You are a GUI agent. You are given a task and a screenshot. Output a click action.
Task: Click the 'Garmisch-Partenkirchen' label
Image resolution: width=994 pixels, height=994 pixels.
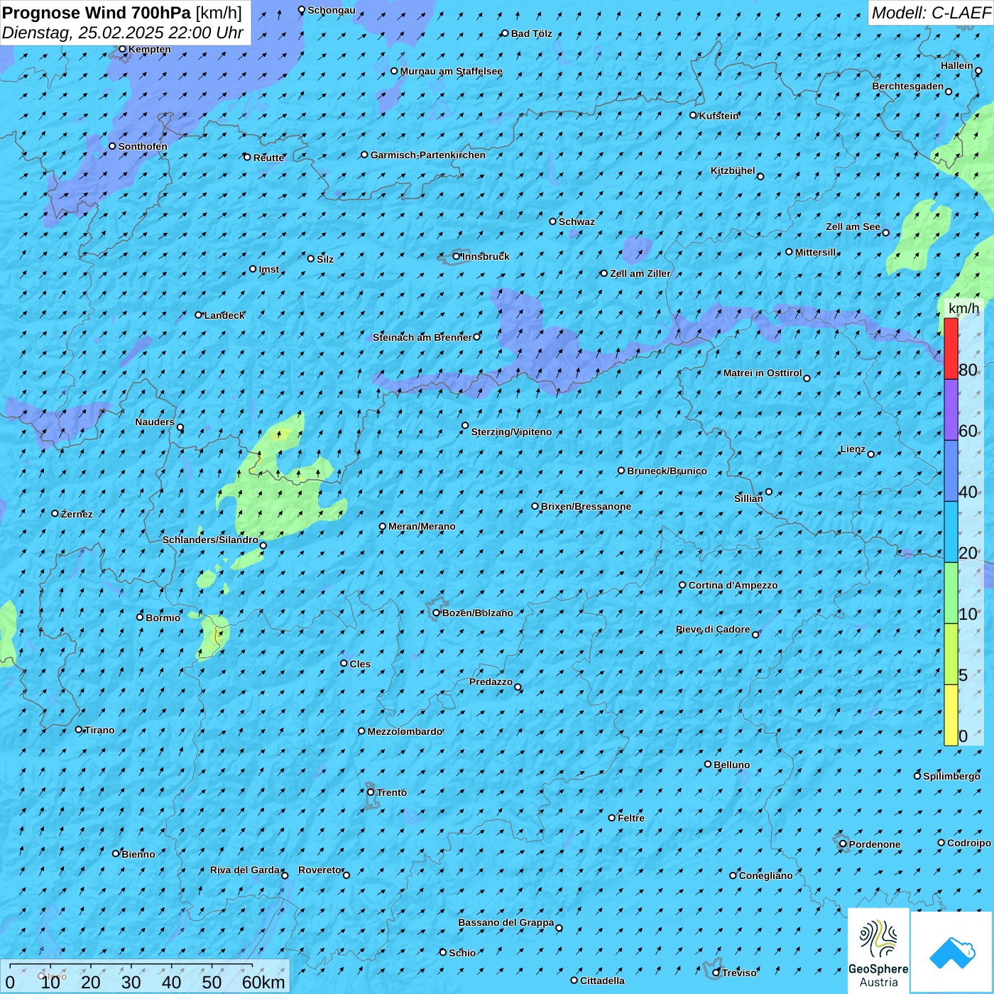[428, 155]
